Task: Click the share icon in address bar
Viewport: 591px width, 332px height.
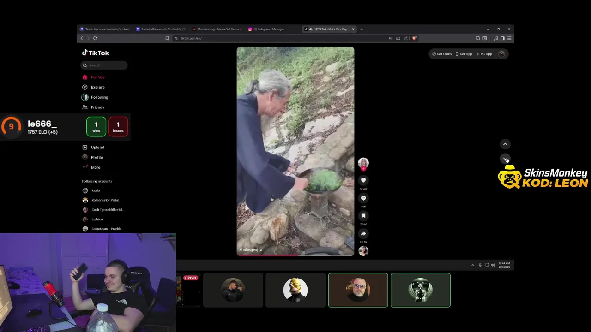Action: pos(406,38)
